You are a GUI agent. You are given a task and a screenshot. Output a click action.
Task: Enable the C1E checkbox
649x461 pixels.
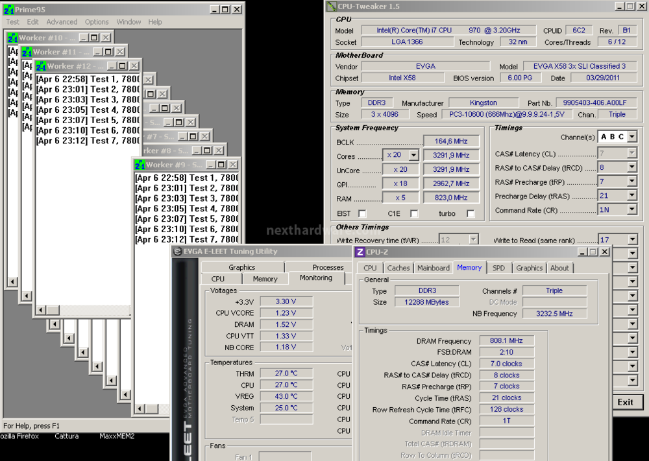pos(414,214)
